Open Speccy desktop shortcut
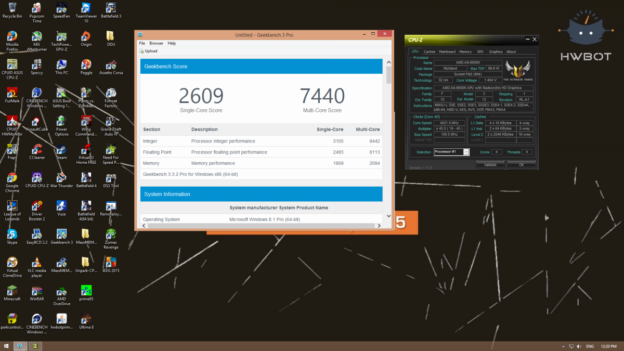Screen dimensions: 624x351 [37, 67]
